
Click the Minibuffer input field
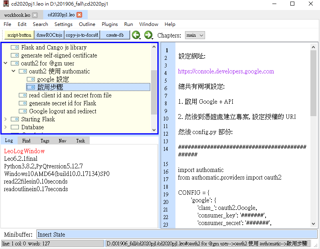coord(177,235)
